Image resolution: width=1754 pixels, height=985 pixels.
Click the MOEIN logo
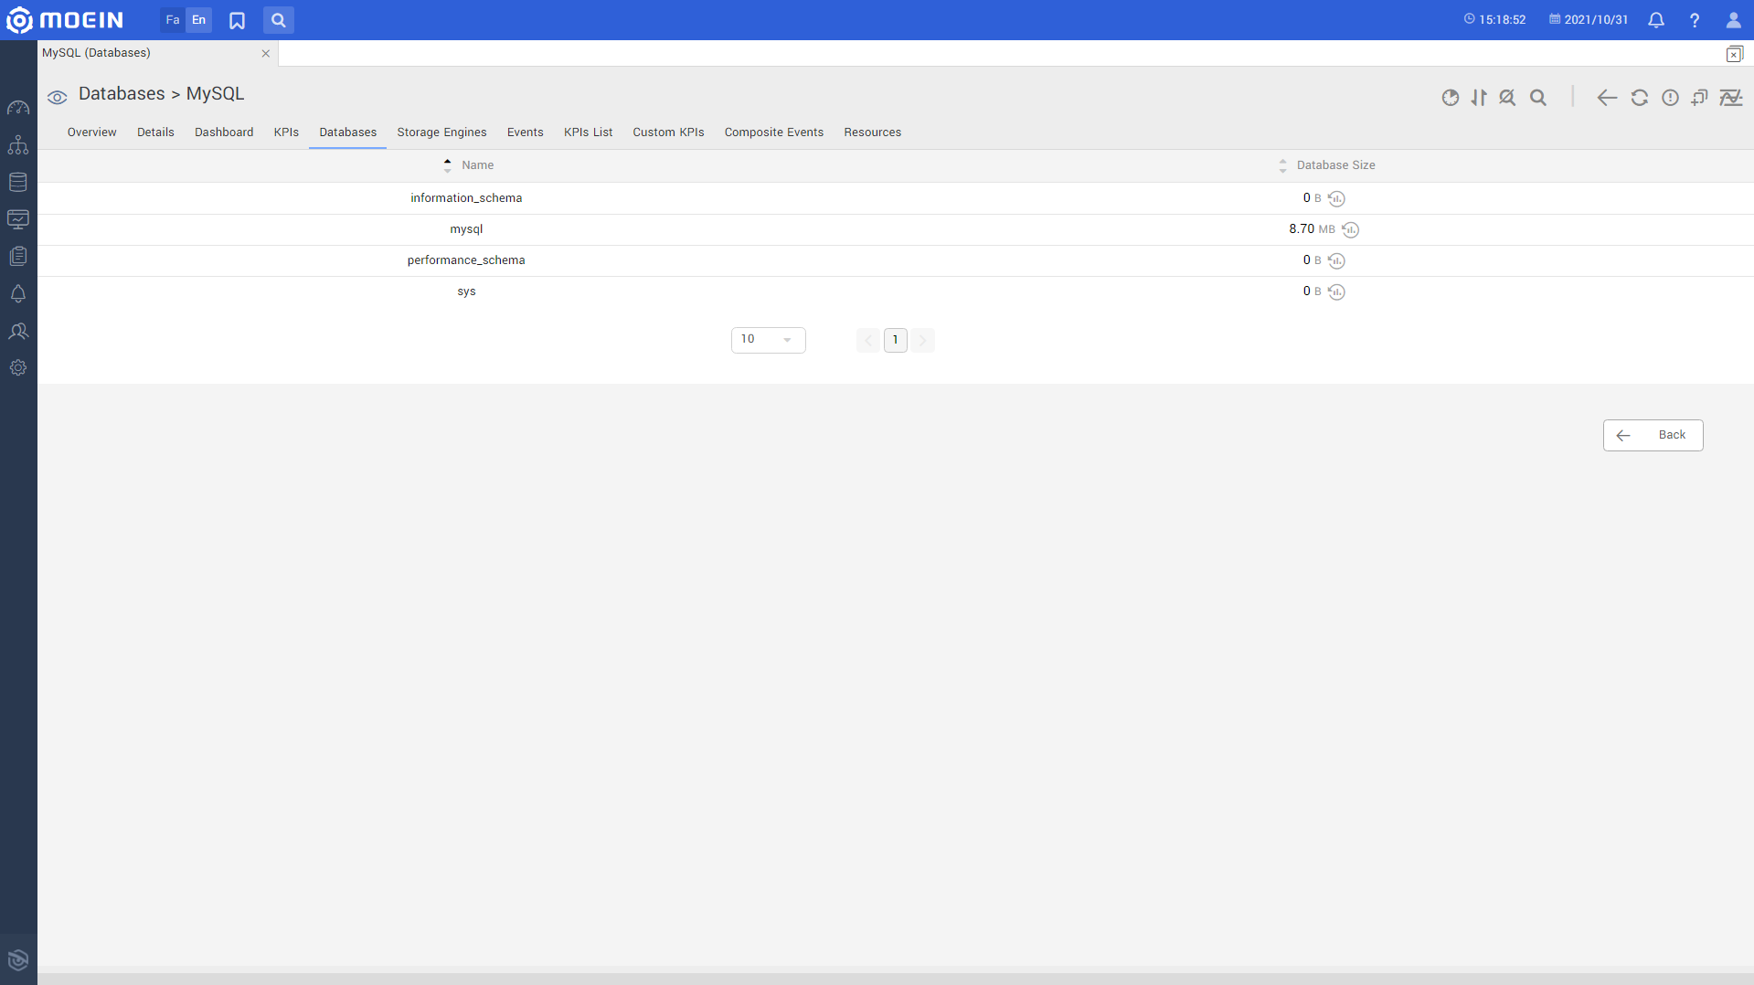tap(64, 20)
